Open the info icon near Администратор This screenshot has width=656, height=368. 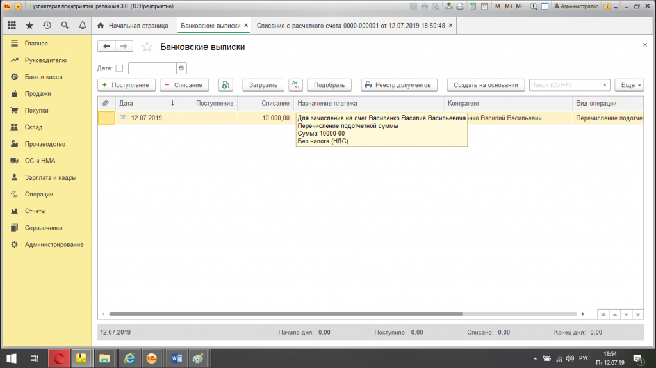click(607, 6)
